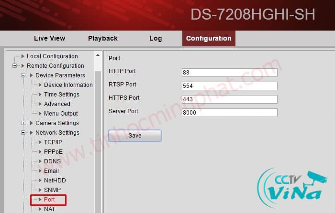
Task: Click the tree scrollbar up arrow
Action: 98,55
